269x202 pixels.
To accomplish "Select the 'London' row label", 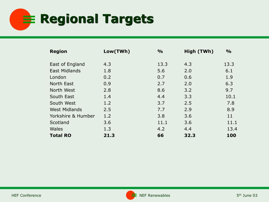I will coord(58,77).
